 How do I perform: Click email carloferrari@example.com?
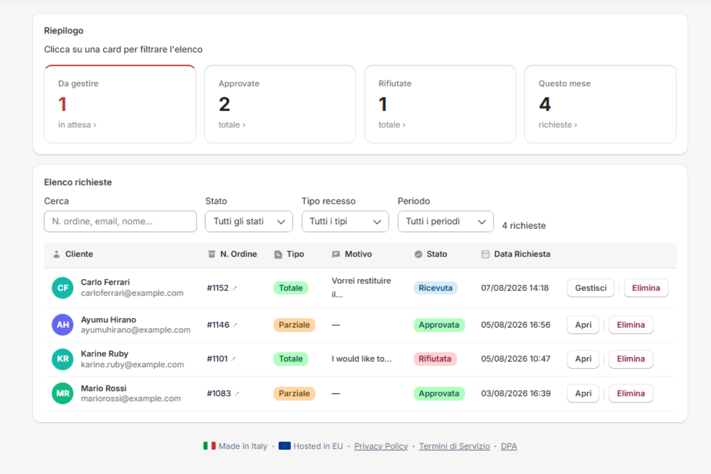132,293
